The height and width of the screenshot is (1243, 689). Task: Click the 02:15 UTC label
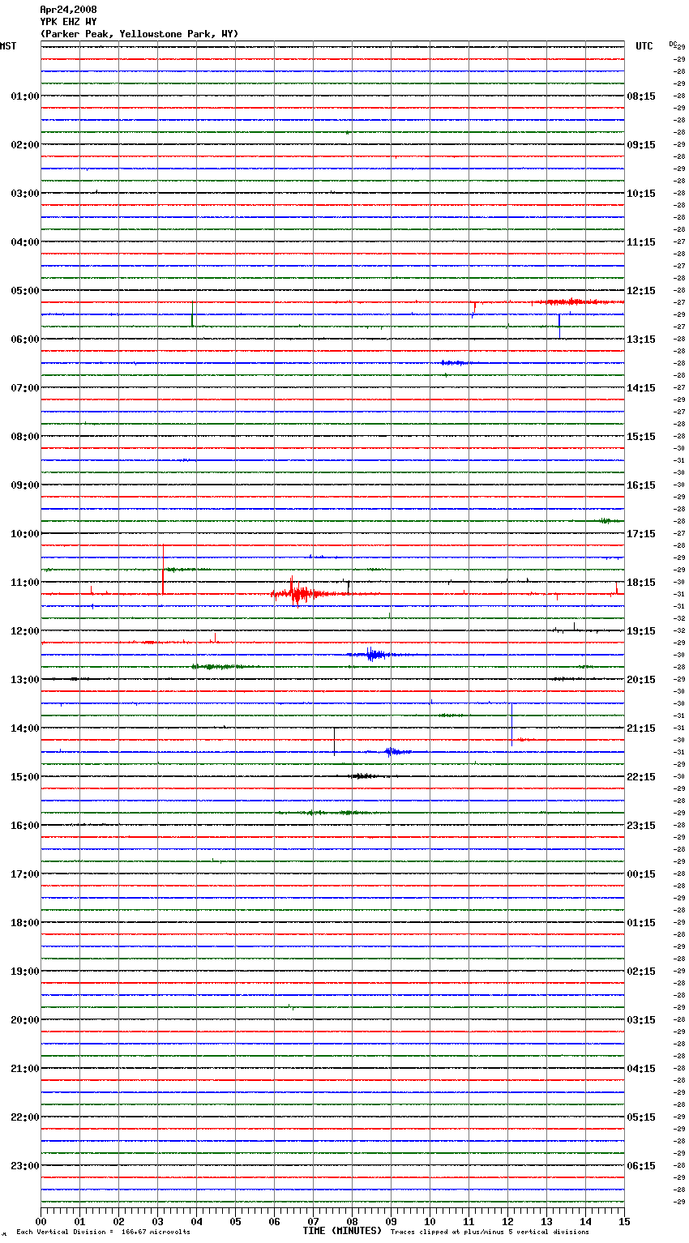click(641, 972)
